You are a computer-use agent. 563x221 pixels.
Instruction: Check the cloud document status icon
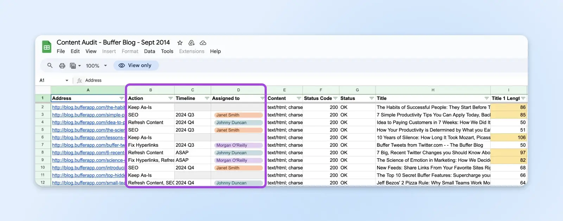pos(203,43)
